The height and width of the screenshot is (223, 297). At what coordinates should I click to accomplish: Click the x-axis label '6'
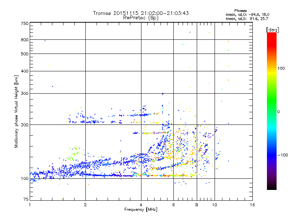click(x=173, y=205)
